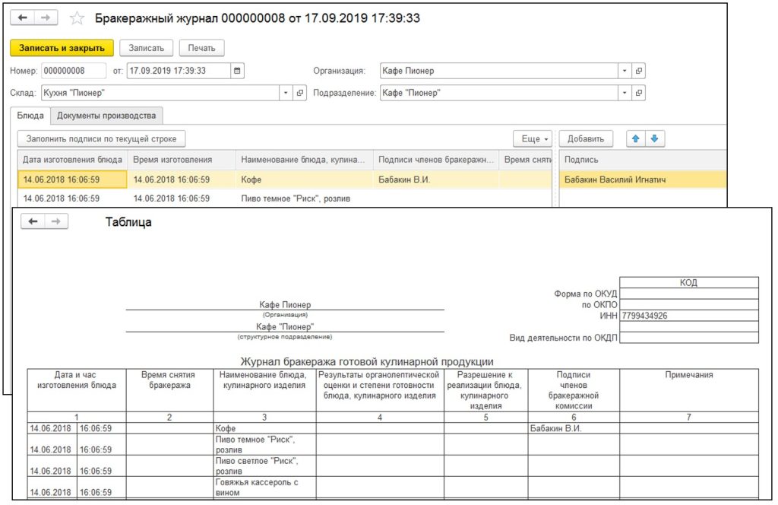Expand the Организация dropdown list

625,71
